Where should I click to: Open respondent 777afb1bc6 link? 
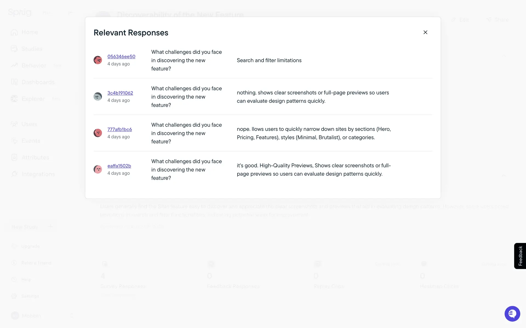(119, 129)
